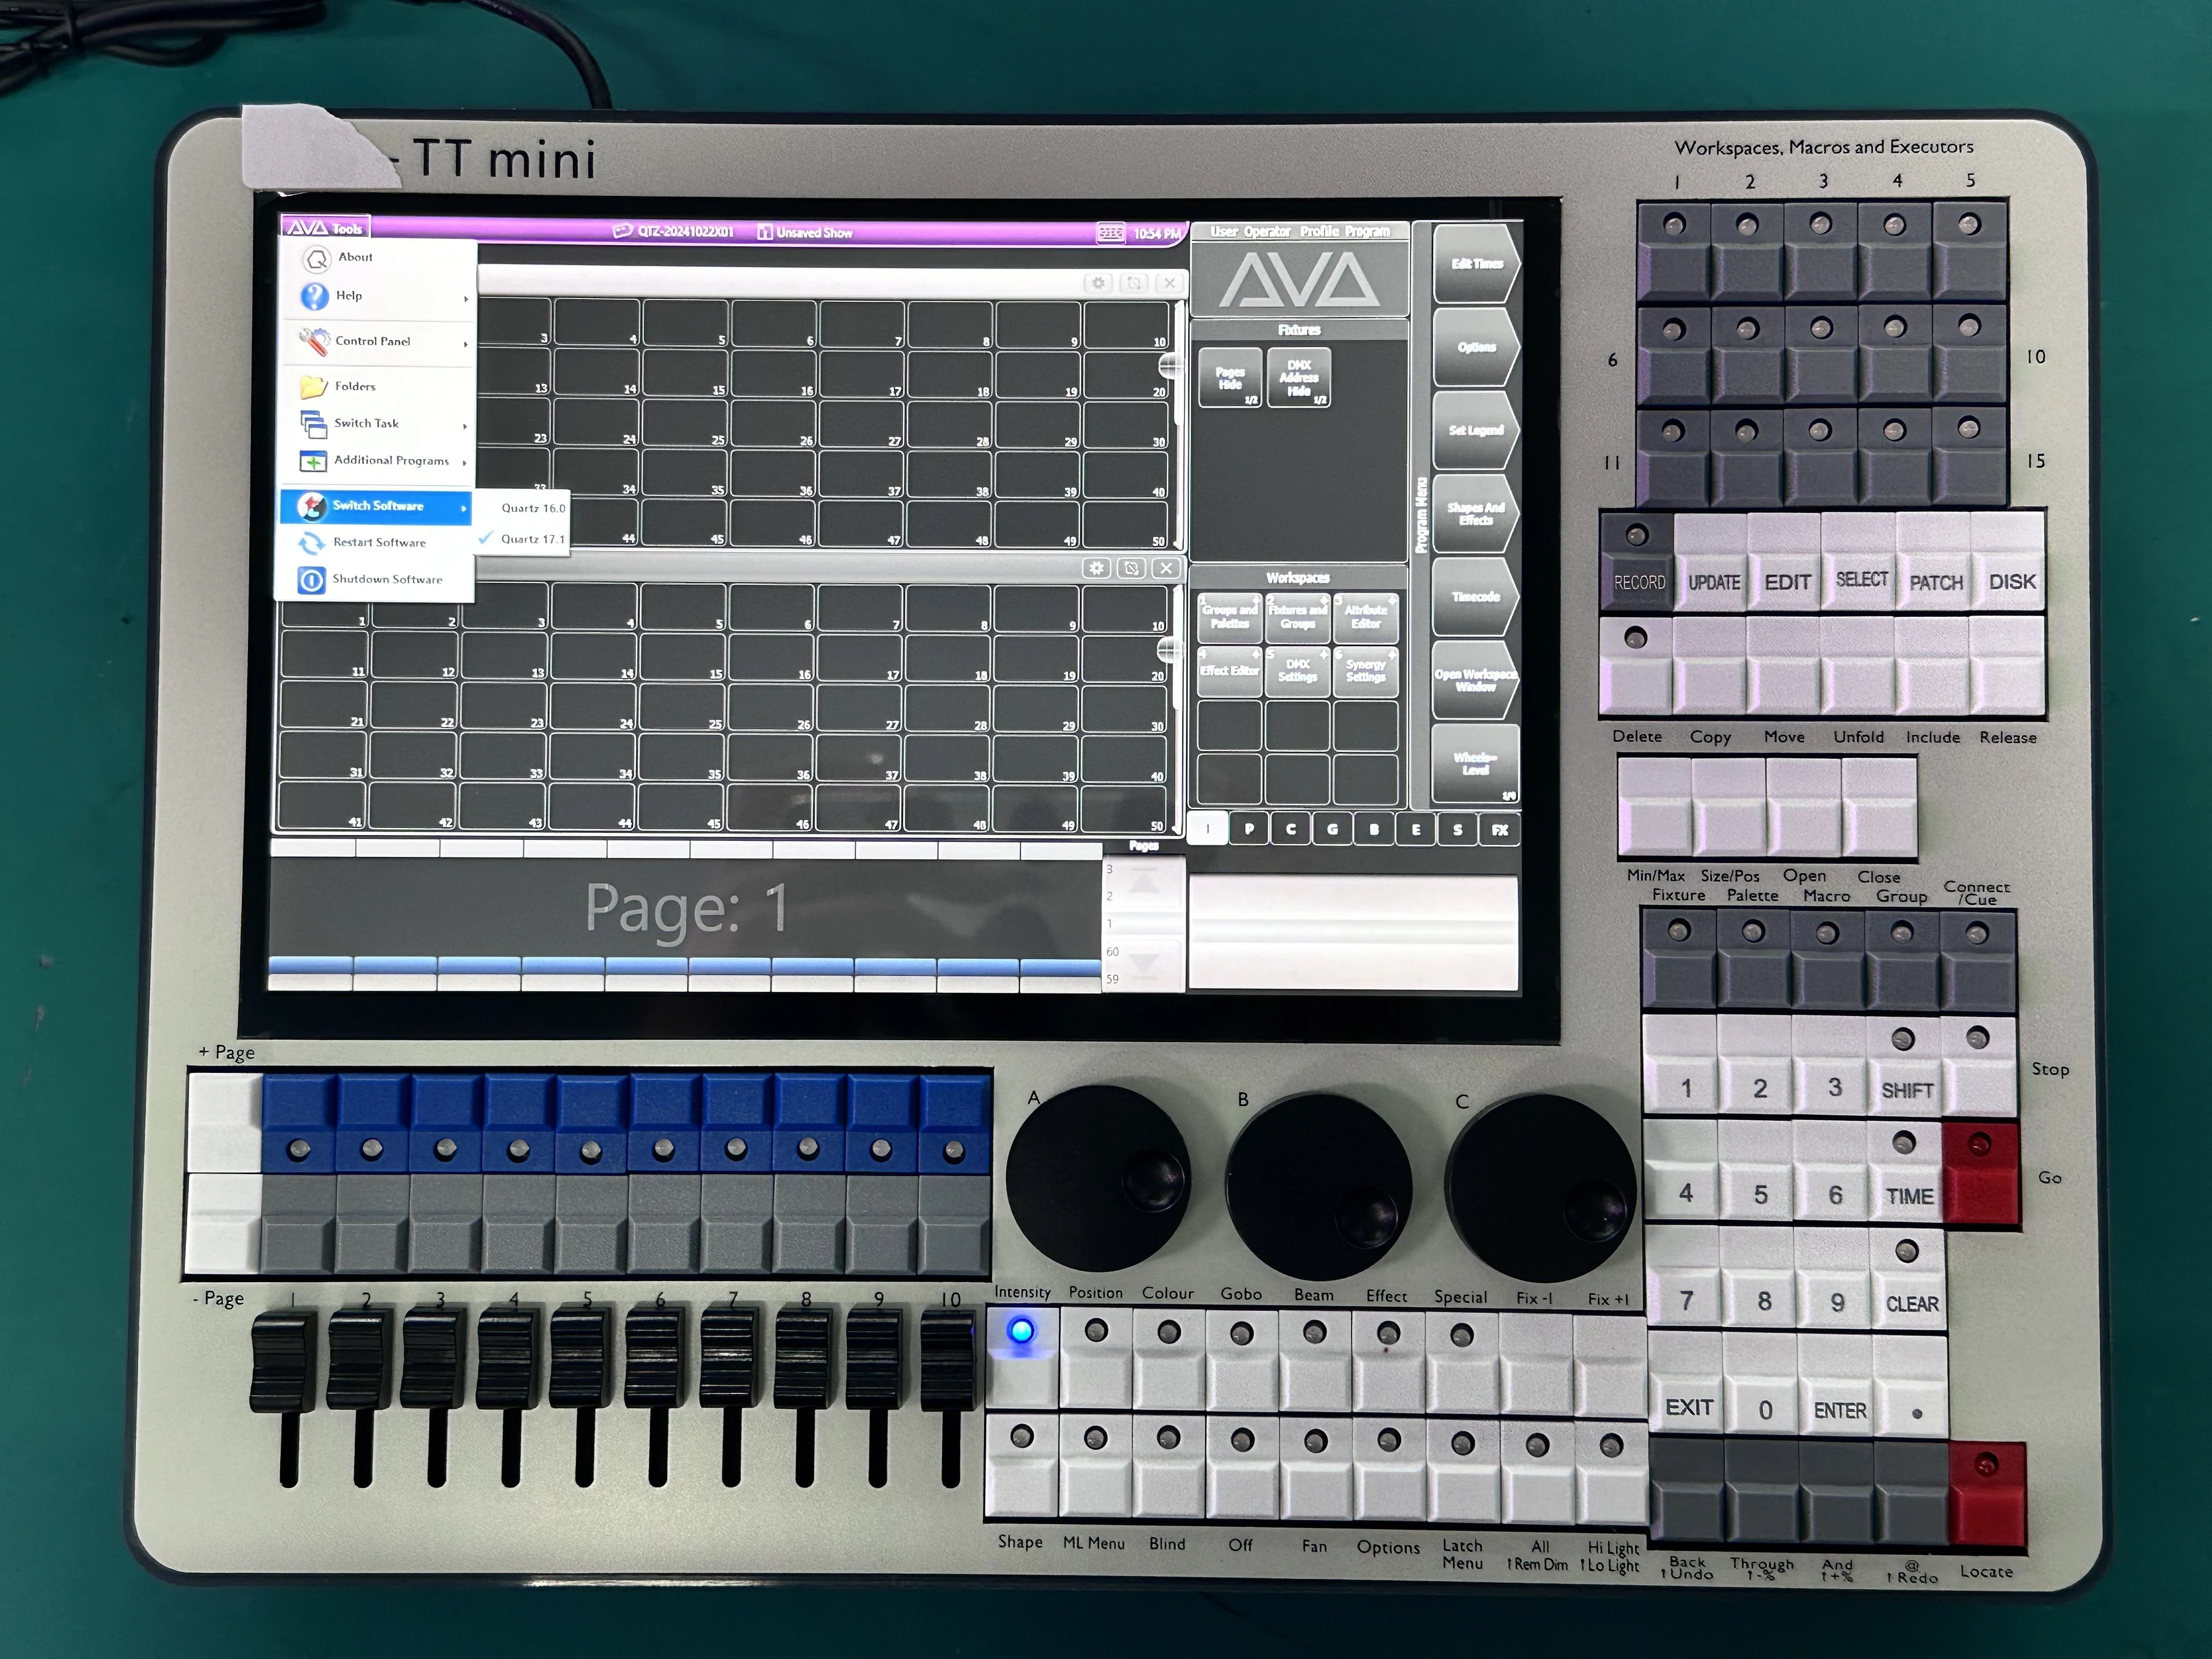This screenshot has width=2212, height=1659.
Task: Toggle the Pages Hide button
Action: (x=1230, y=378)
